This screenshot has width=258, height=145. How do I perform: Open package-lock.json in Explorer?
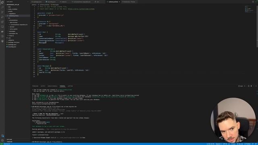[14, 42]
